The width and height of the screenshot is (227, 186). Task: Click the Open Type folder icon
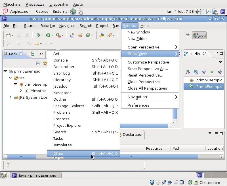click(102, 35)
